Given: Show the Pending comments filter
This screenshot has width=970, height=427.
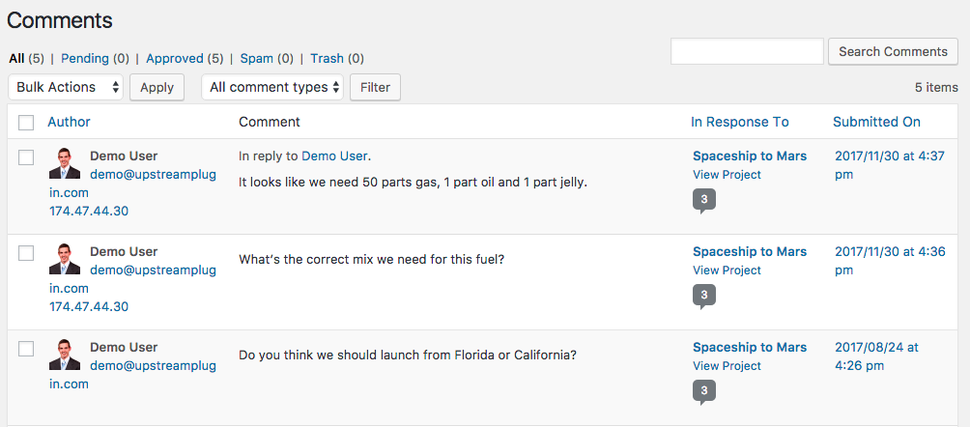Looking at the screenshot, I should (x=85, y=58).
